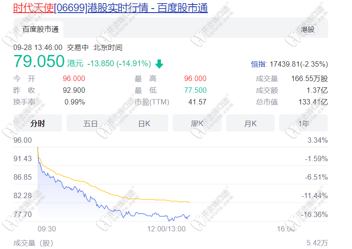Click the 昨收 value 92.900
Image resolution: width=352 pixels, height=249 pixels.
click(x=74, y=90)
